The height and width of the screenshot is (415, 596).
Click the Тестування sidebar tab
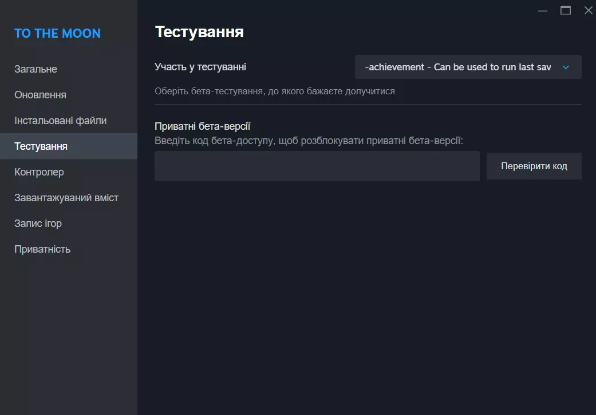(41, 146)
